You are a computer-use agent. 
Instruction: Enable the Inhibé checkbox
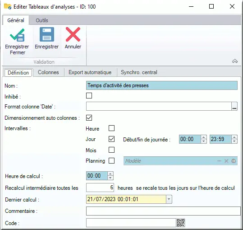click(x=89, y=96)
